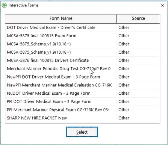This screenshot has height=145, width=168.
Task: Select NuDOT Driver Medical Exam - 3 Page Form
Action: [x=49, y=94]
